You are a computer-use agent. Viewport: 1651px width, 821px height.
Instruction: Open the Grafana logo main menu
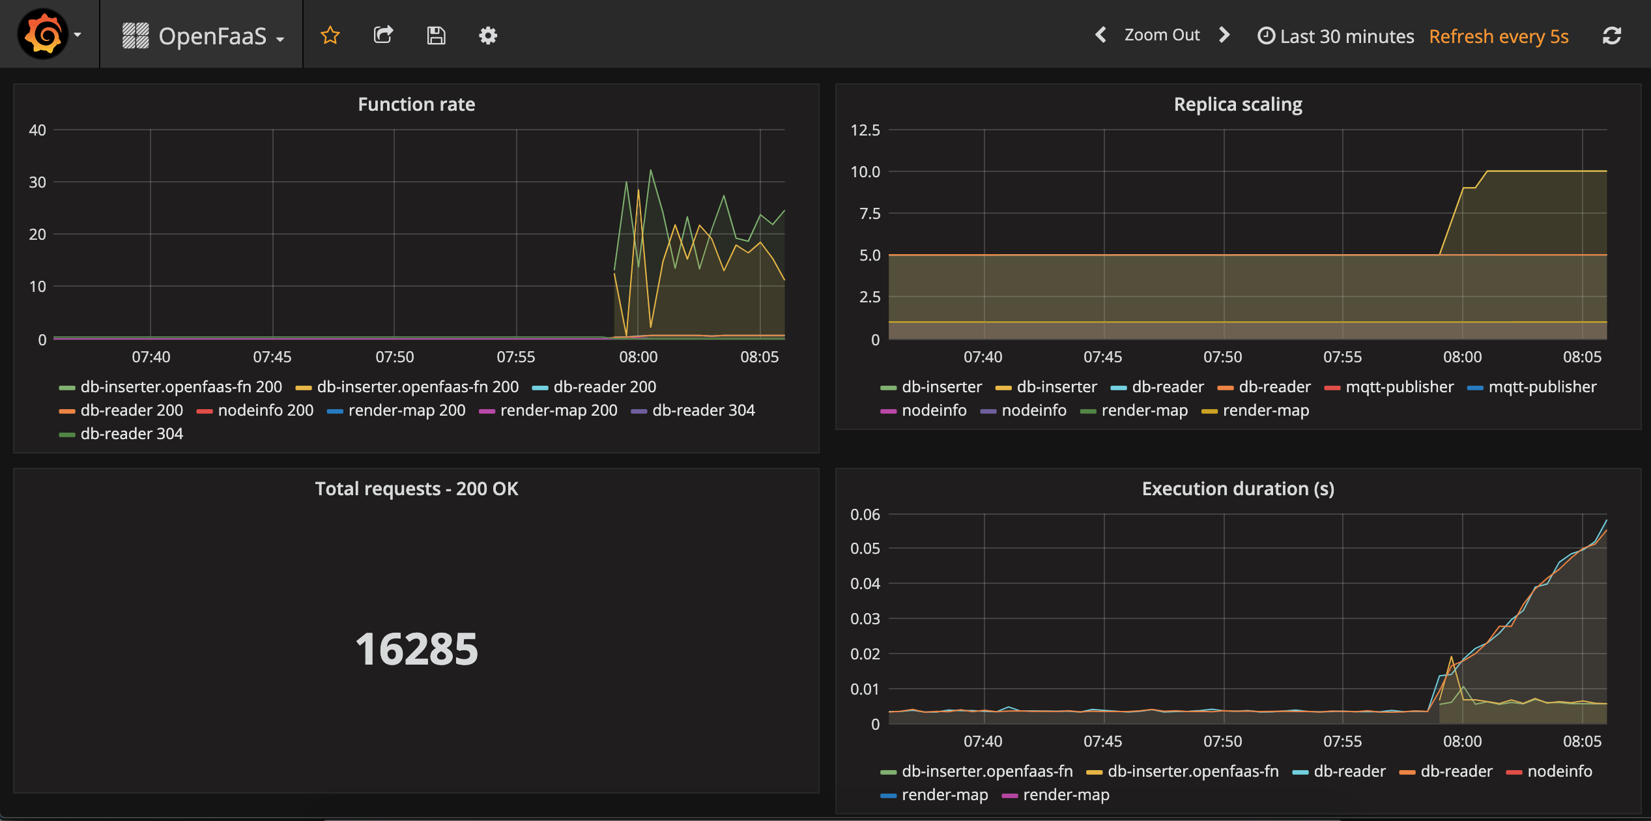pyautogui.click(x=43, y=35)
